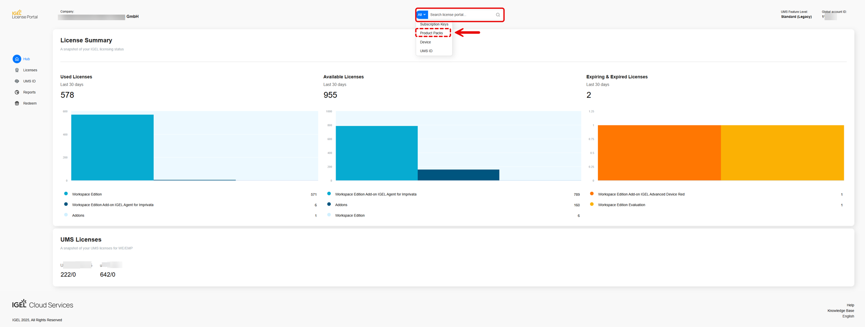This screenshot has width=865, height=327.
Task: Collapse the All search filter dropdown
Action: coord(422,15)
